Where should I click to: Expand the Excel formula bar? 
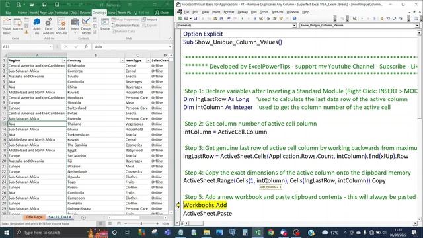coord(171,46)
